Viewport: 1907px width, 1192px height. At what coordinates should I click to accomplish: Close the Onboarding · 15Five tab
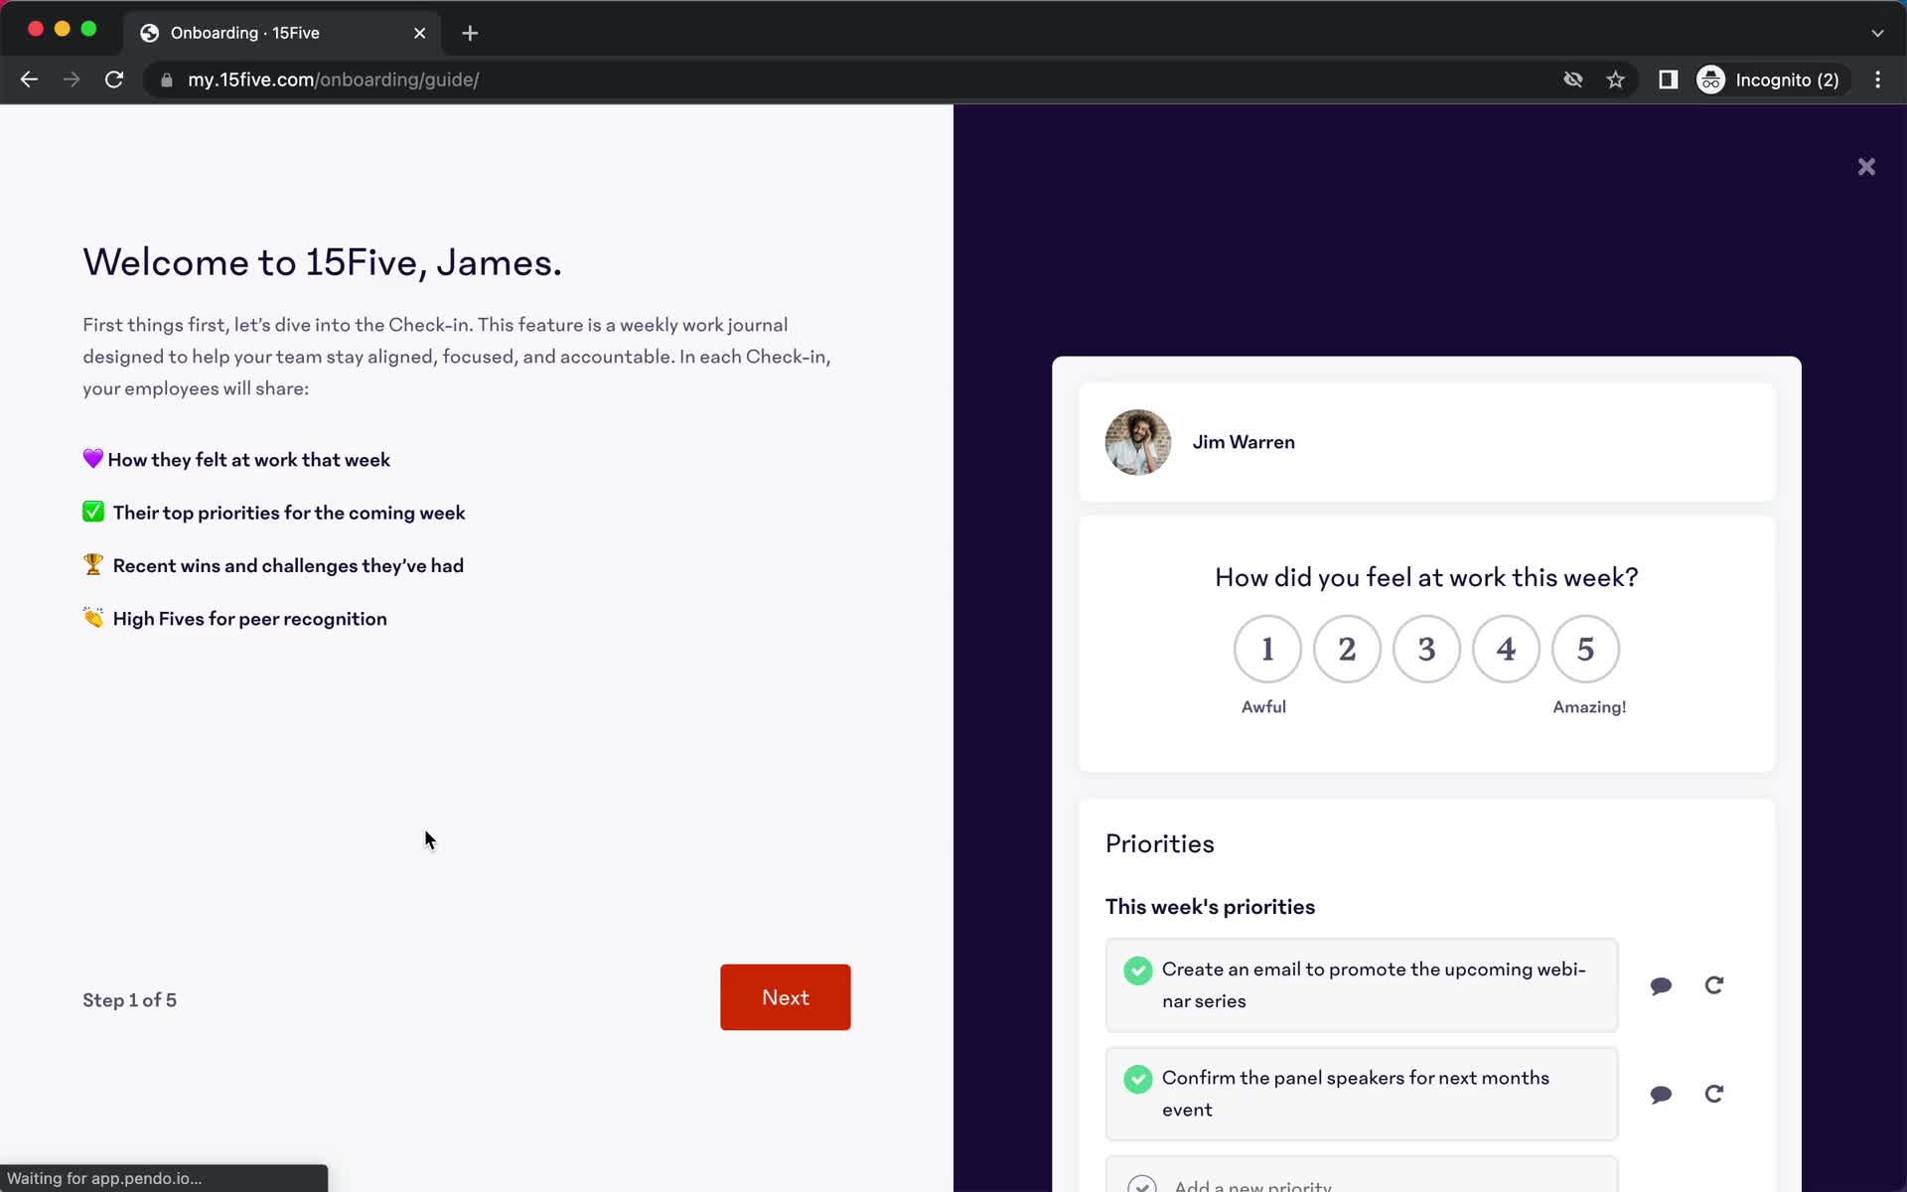point(420,33)
